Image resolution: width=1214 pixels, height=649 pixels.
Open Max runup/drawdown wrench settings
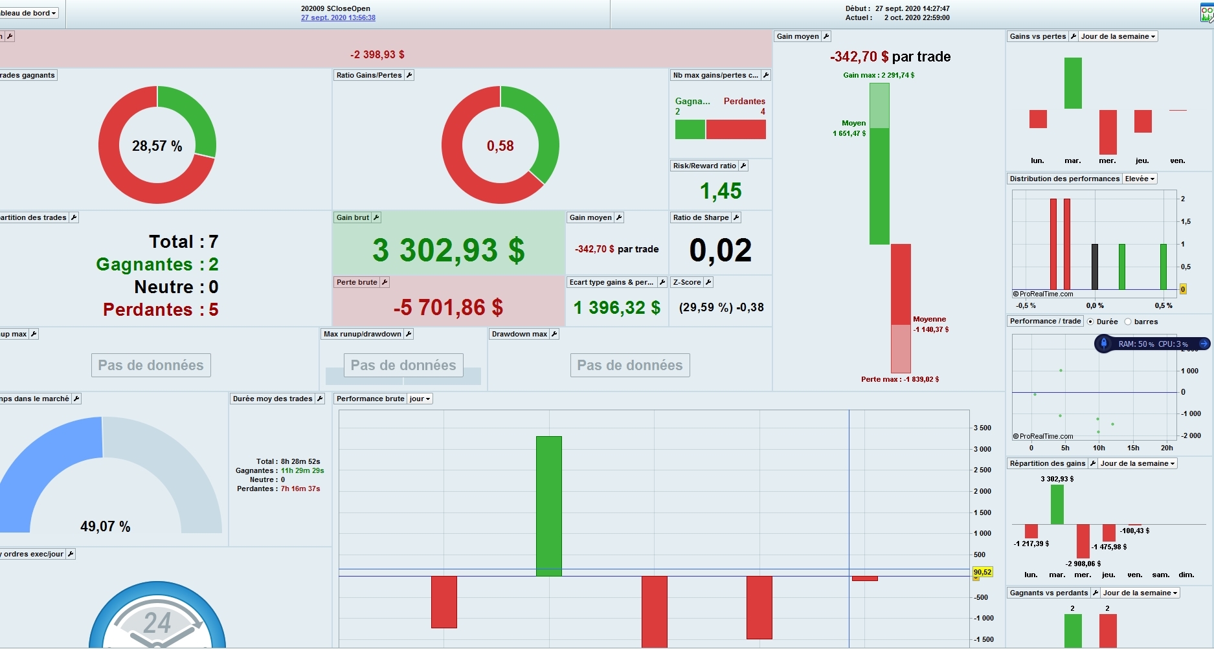[409, 334]
